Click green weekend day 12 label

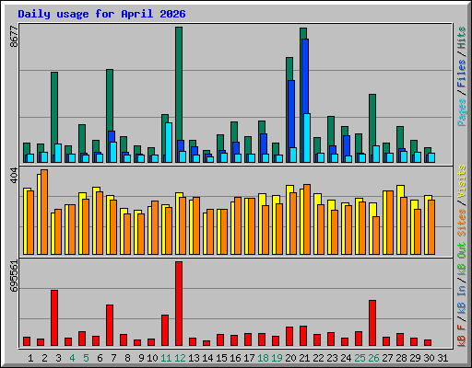tap(180, 358)
